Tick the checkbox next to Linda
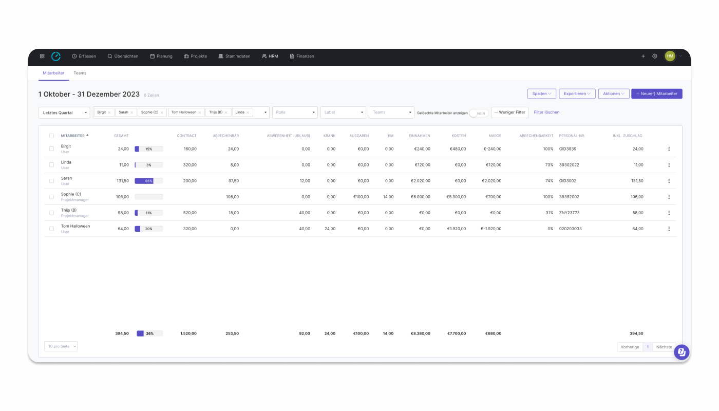This screenshot has width=719, height=411. point(51,165)
